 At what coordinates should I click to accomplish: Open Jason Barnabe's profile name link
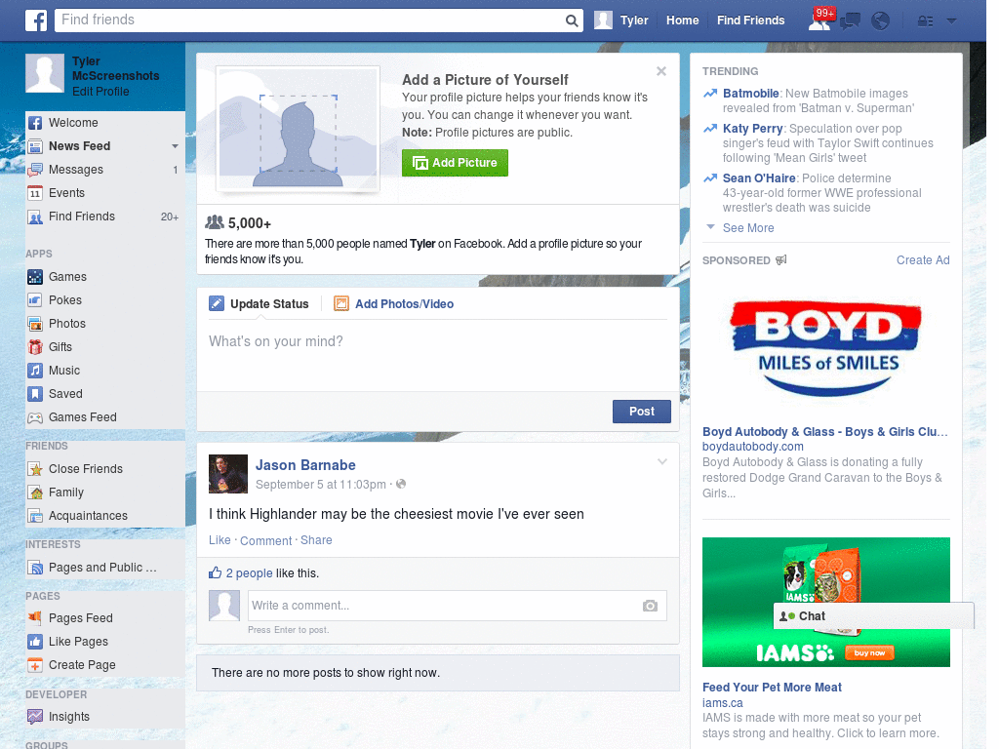point(305,465)
